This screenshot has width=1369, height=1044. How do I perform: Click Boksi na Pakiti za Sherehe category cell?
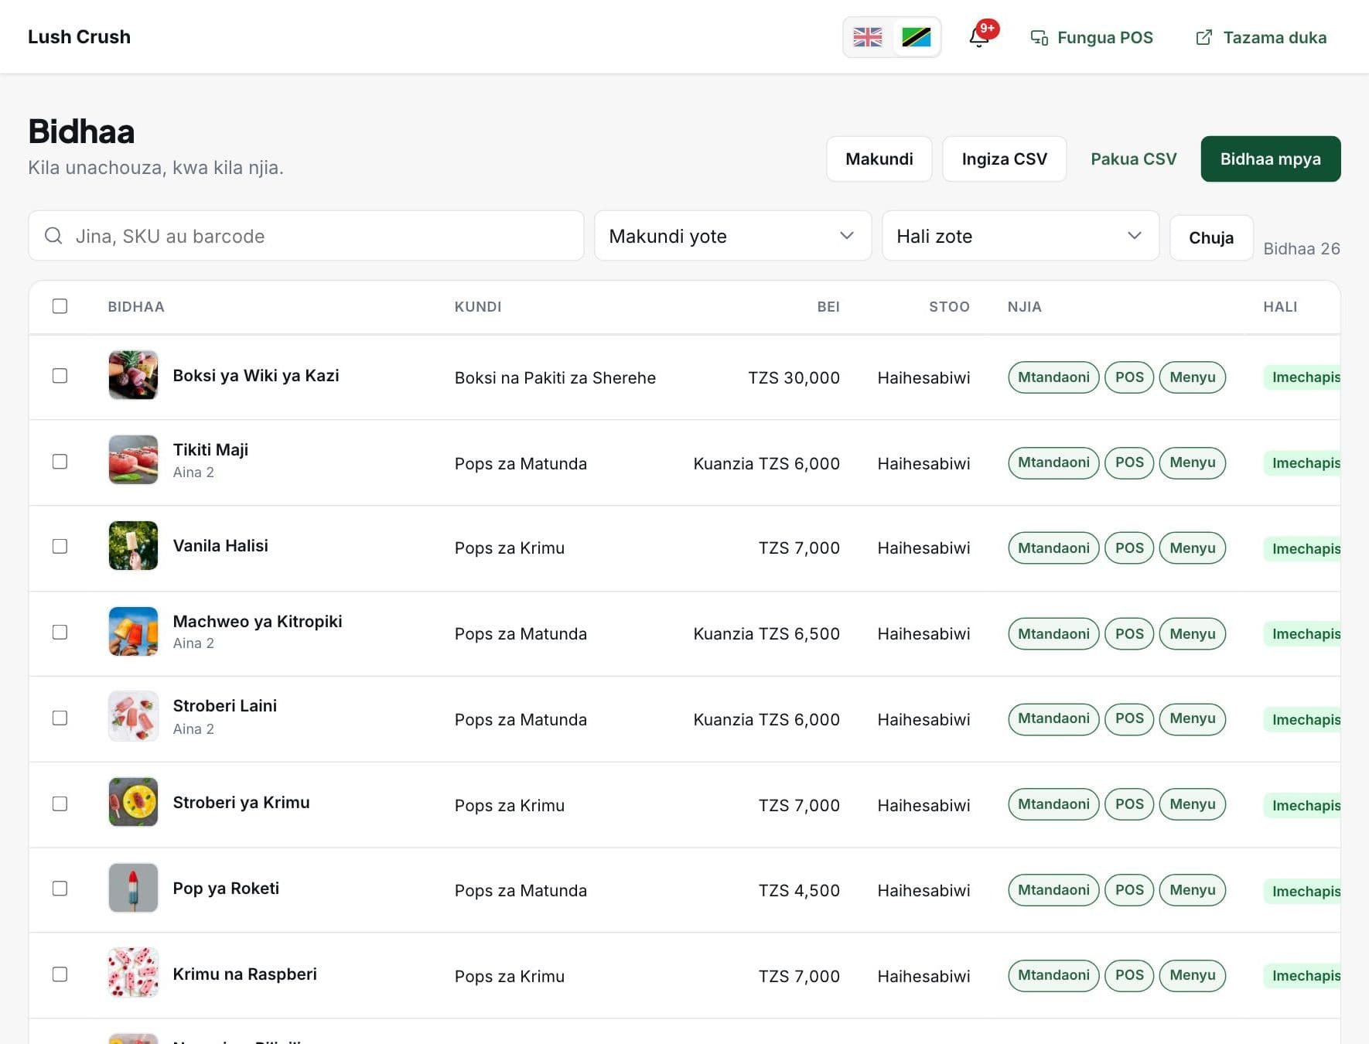pos(555,378)
